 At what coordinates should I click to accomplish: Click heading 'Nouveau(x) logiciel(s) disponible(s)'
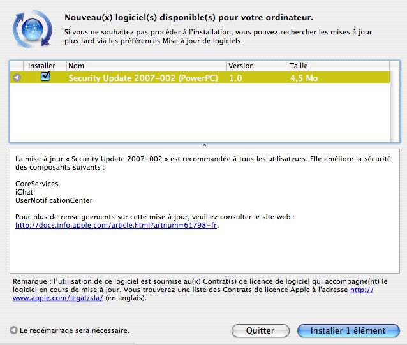[189, 17]
